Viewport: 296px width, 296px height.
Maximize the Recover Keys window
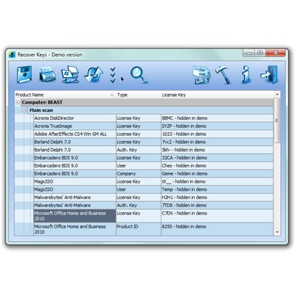pyautogui.click(x=260, y=53)
